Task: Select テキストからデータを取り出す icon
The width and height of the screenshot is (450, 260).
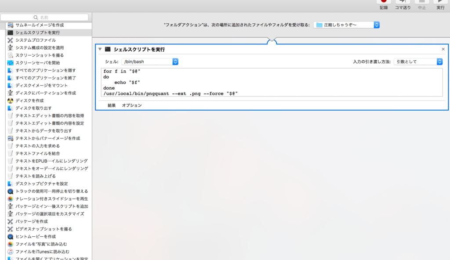Action: point(11,130)
